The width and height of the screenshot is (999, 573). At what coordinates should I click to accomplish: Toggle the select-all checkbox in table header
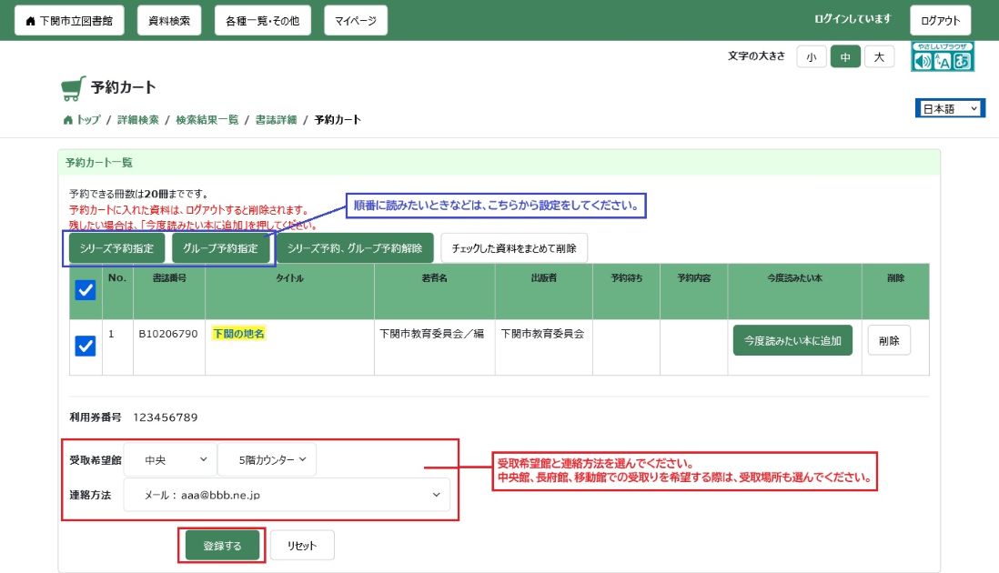click(x=86, y=290)
